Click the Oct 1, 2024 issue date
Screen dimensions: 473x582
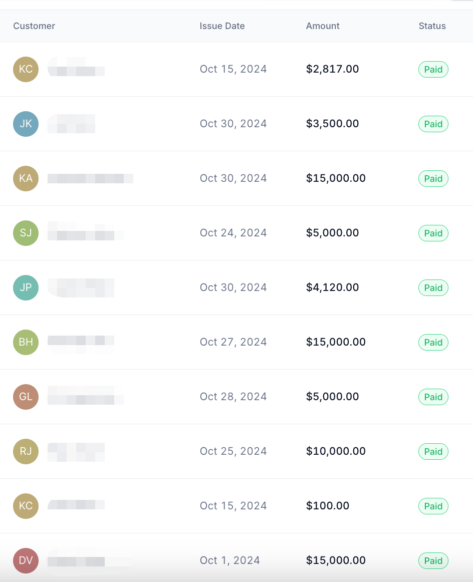(229, 560)
